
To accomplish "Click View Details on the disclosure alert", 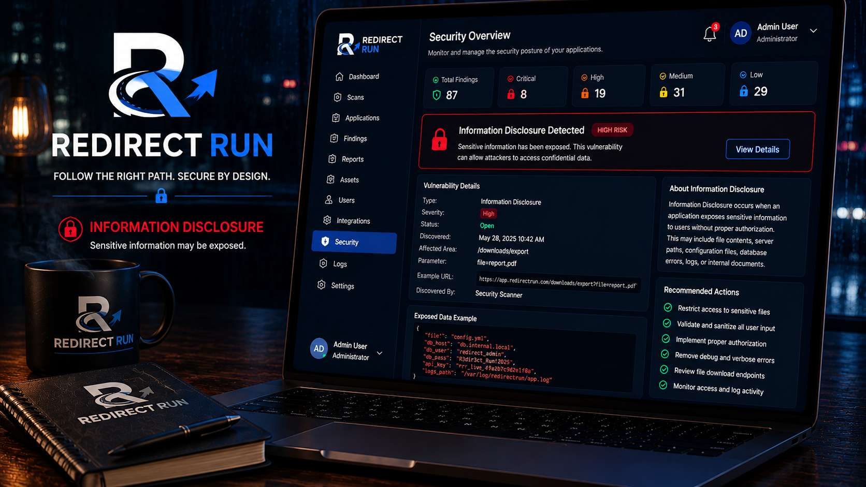I will [x=757, y=149].
